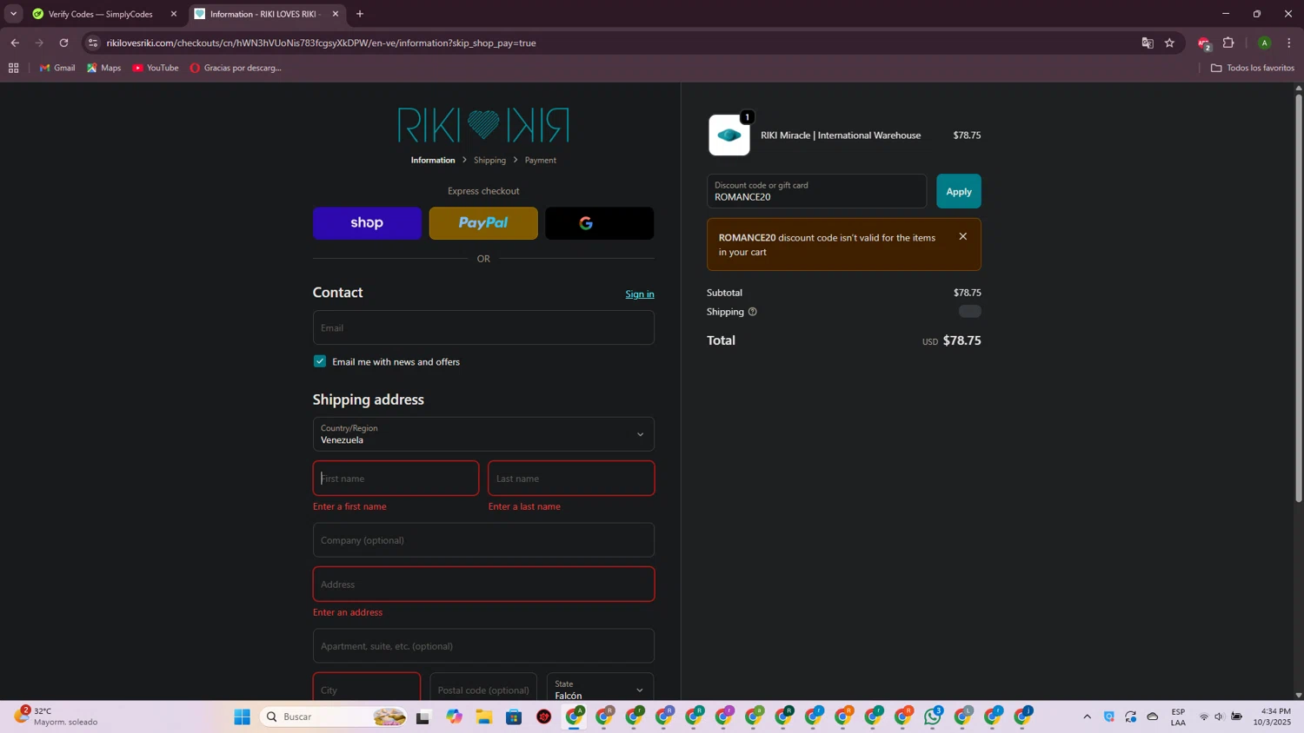
Task: Click the RIKI Miracle product thumbnail
Action: coord(729,135)
